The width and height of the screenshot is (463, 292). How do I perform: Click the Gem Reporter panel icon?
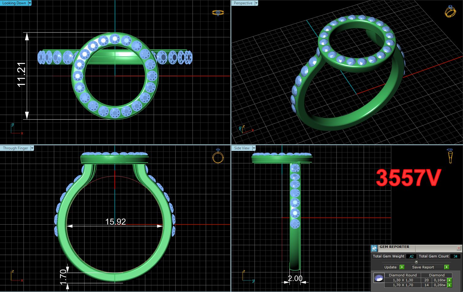click(x=374, y=248)
